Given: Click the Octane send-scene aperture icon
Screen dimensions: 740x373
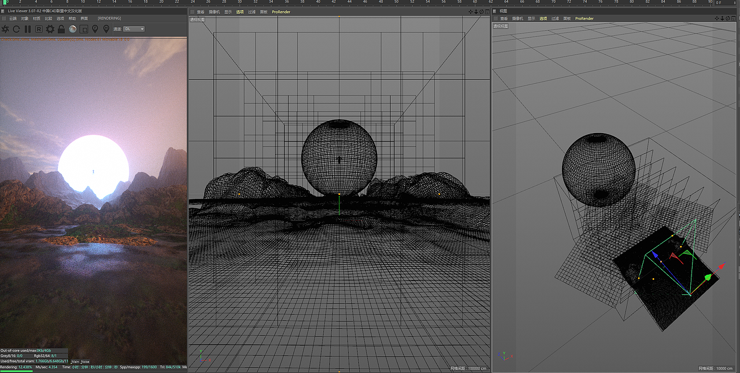Looking at the screenshot, I should tap(5, 29).
